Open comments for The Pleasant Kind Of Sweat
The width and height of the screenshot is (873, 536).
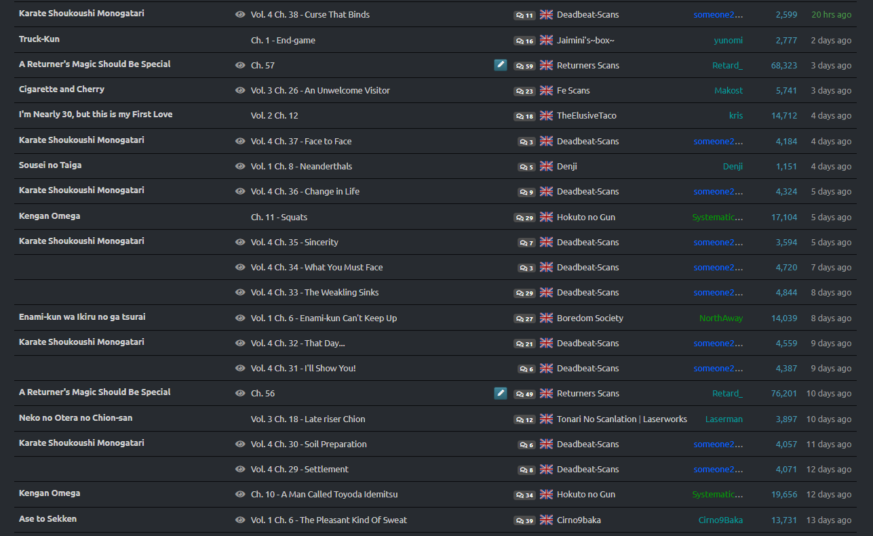tap(524, 520)
